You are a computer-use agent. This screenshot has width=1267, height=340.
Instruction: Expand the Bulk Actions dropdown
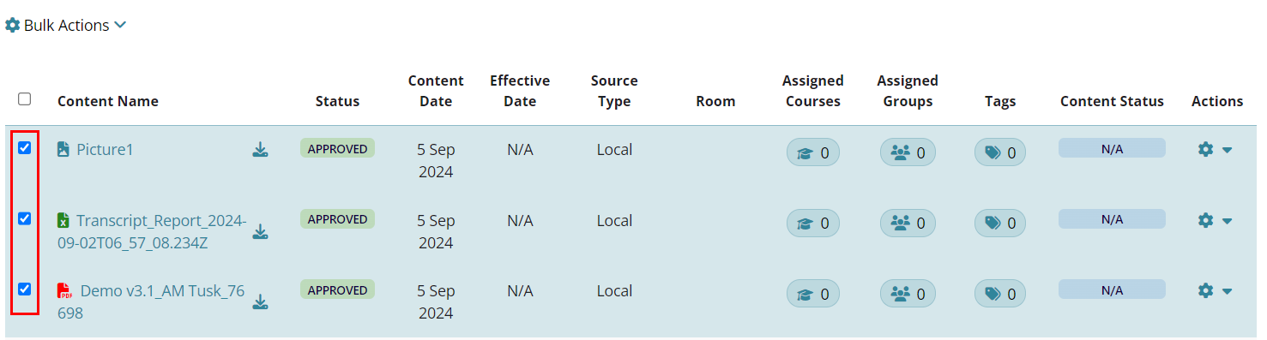click(x=66, y=26)
